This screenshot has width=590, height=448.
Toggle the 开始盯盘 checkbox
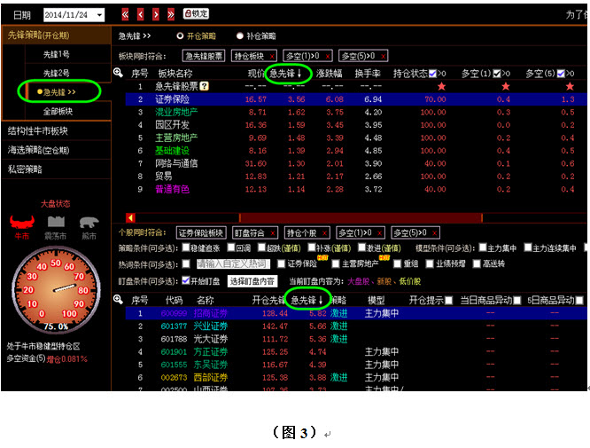pos(182,281)
